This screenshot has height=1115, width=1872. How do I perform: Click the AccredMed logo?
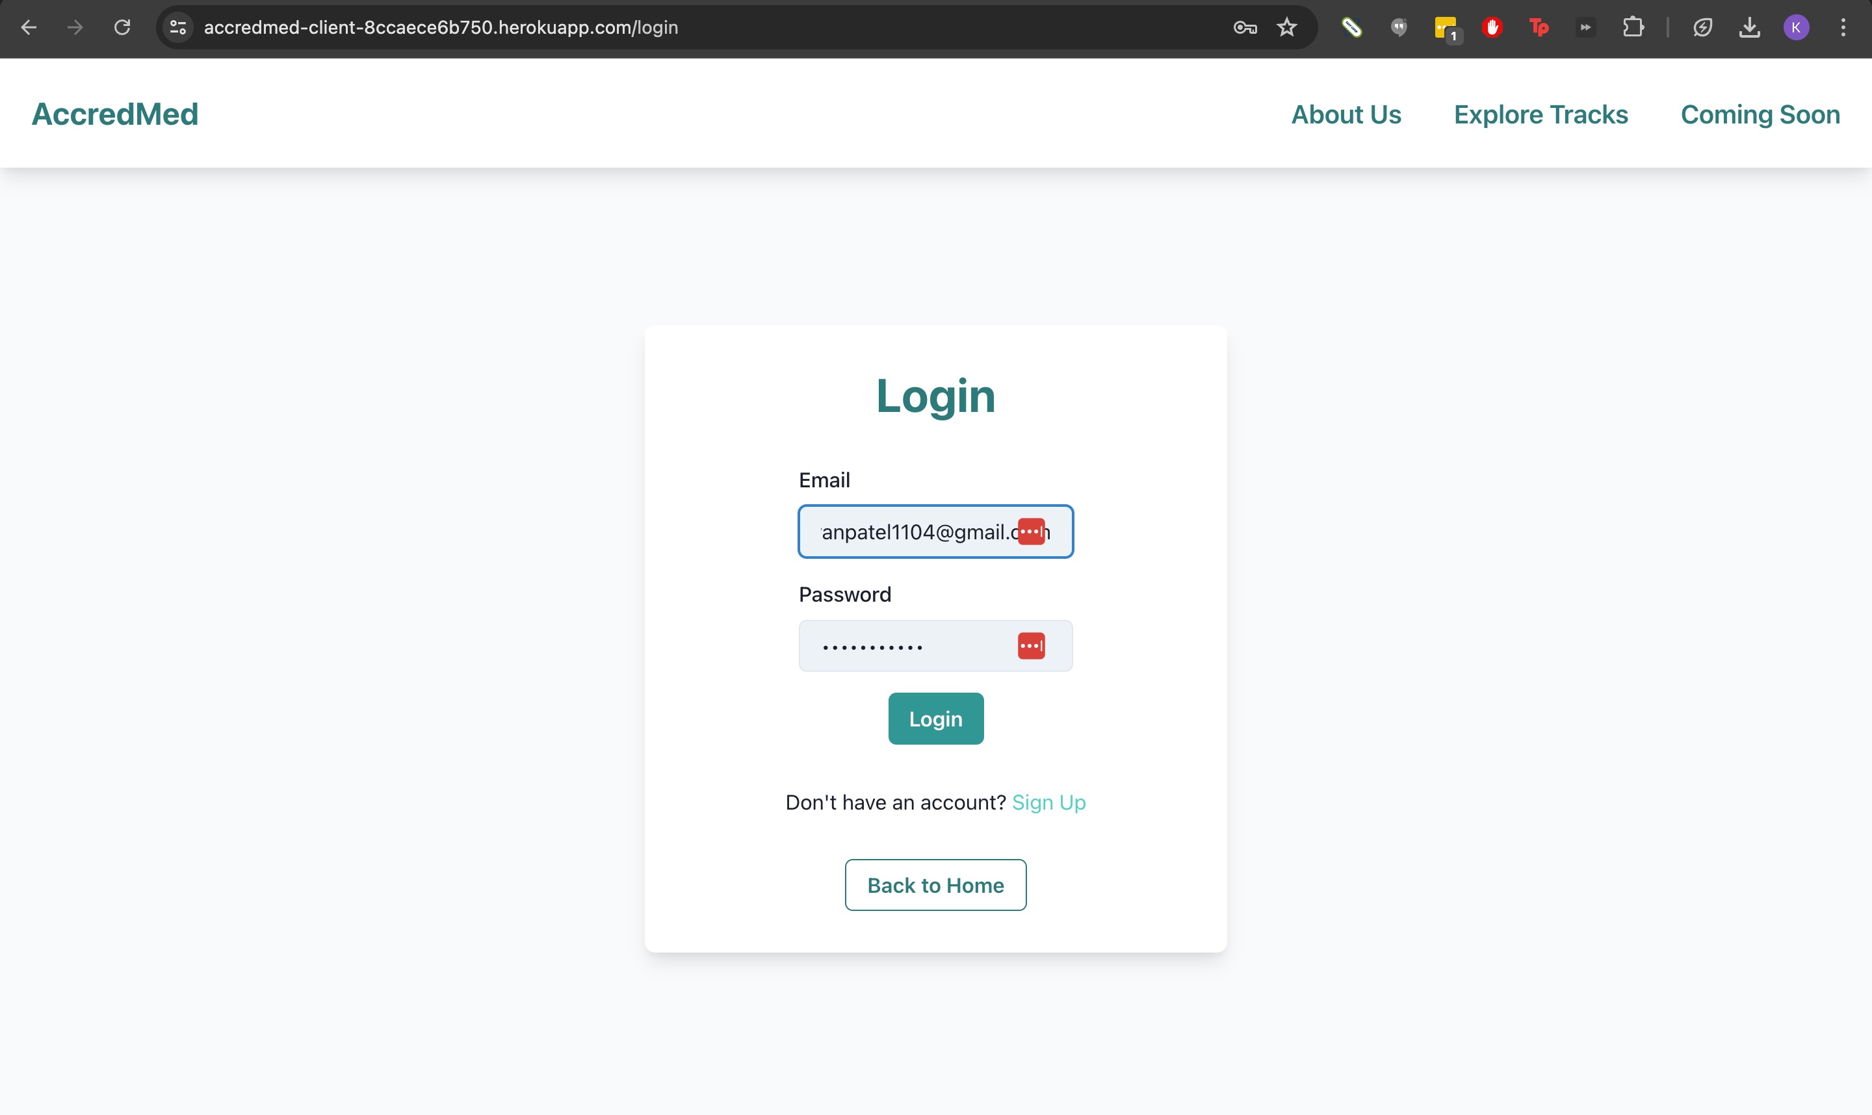[115, 114]
